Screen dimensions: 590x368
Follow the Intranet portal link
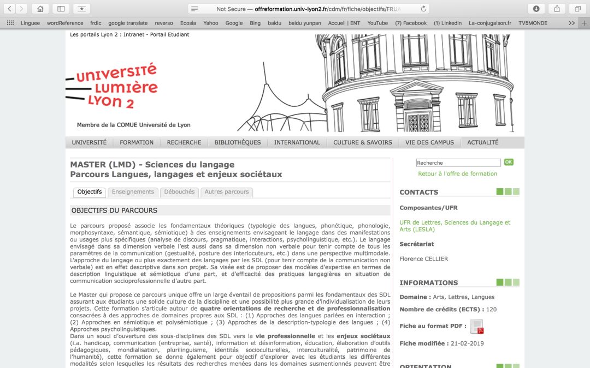[134, 34]
